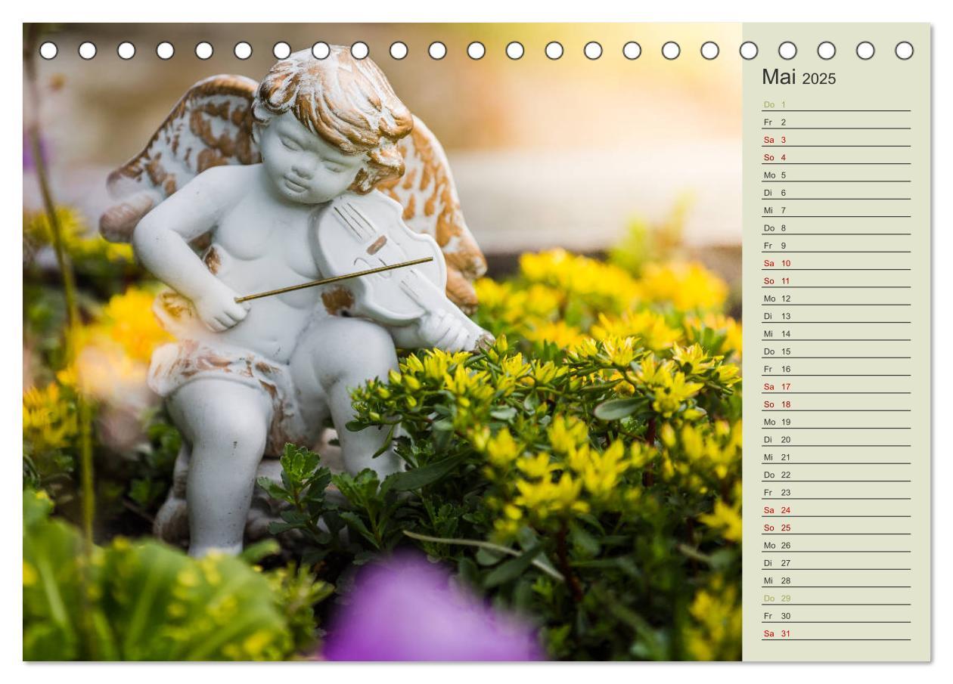953x684 pixels.
Task: Select the 'Mo 19' calendar row
Action: 836,422
